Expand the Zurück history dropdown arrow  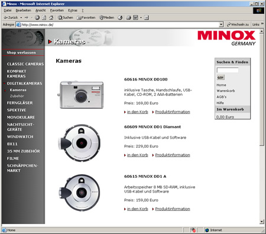coord(21,18)
